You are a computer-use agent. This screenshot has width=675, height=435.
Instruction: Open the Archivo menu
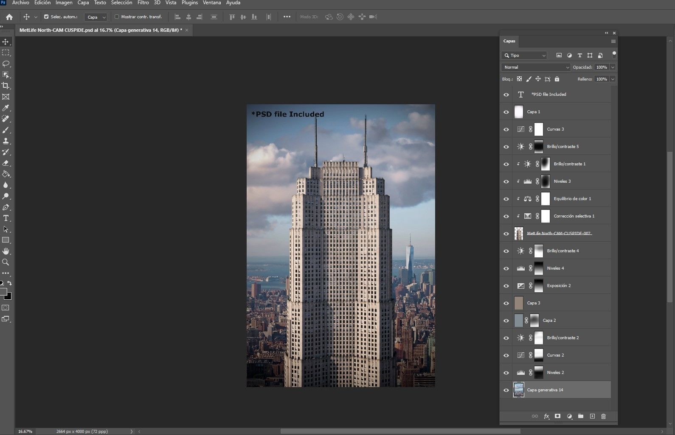20,3
